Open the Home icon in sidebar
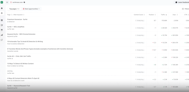The width and height of the screenshot is (189, 92). [2, 8]
